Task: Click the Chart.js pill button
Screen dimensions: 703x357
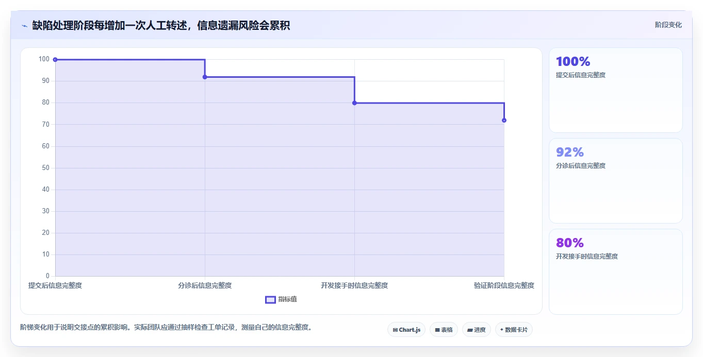Action: 406,330
